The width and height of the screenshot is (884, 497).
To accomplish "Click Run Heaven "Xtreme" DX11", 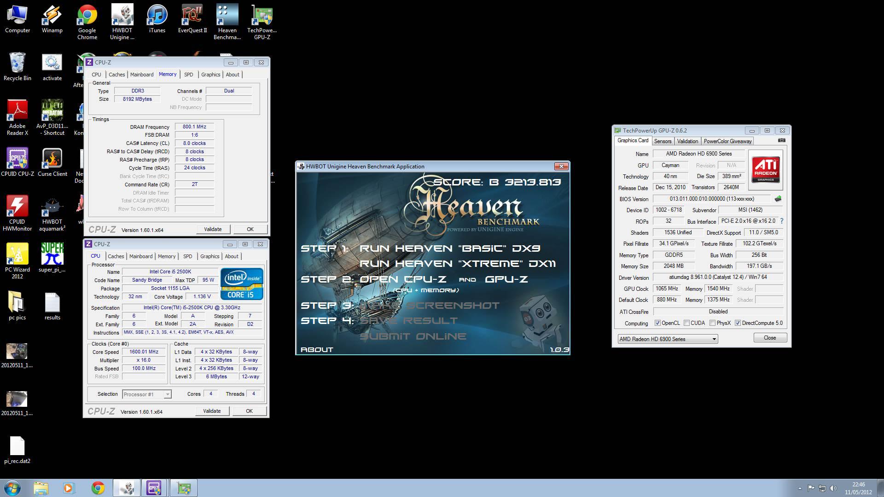I will [458, 264].
